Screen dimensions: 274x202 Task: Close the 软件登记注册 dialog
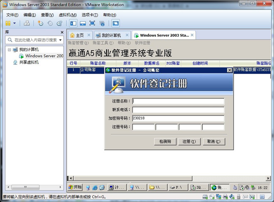coord(230,70)
